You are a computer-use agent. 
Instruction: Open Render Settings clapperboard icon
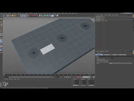37,16
